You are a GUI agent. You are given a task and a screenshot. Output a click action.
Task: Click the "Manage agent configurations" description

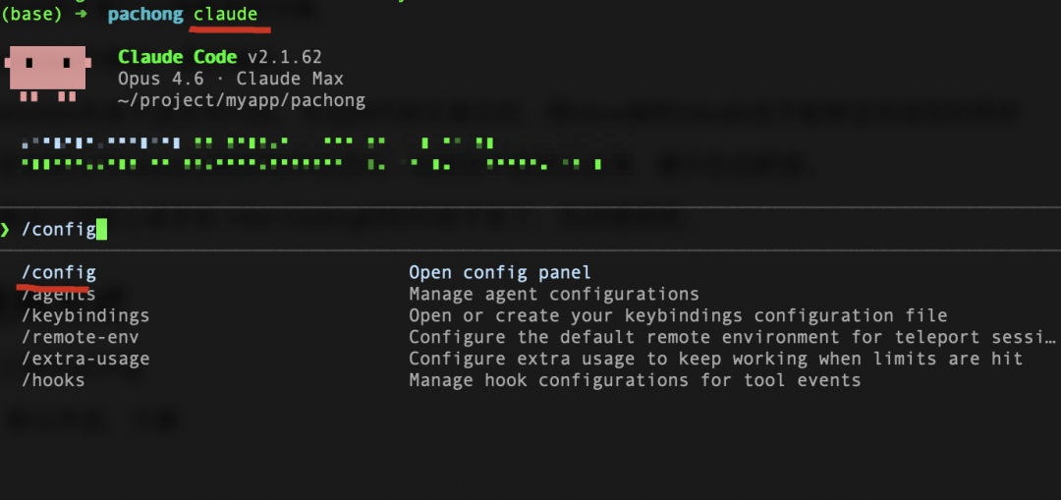[554, 294]
